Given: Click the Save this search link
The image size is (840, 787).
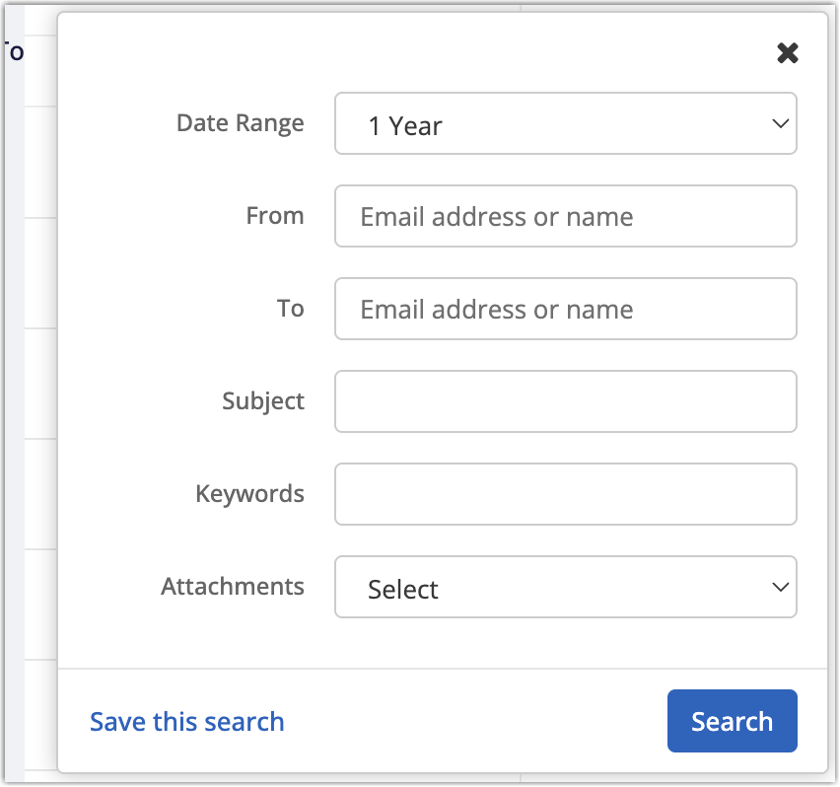Looking at the screenshot, I should (187, 722).
